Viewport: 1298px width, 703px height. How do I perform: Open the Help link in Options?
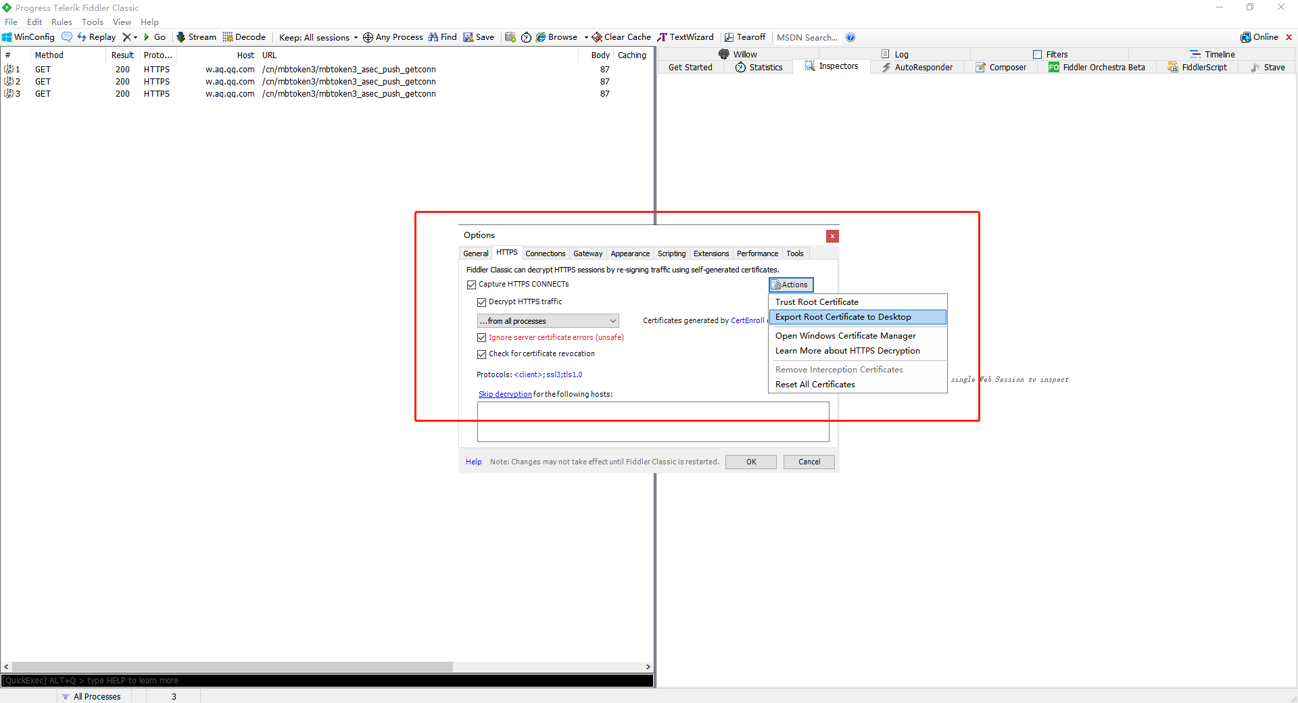coord(474,462)
